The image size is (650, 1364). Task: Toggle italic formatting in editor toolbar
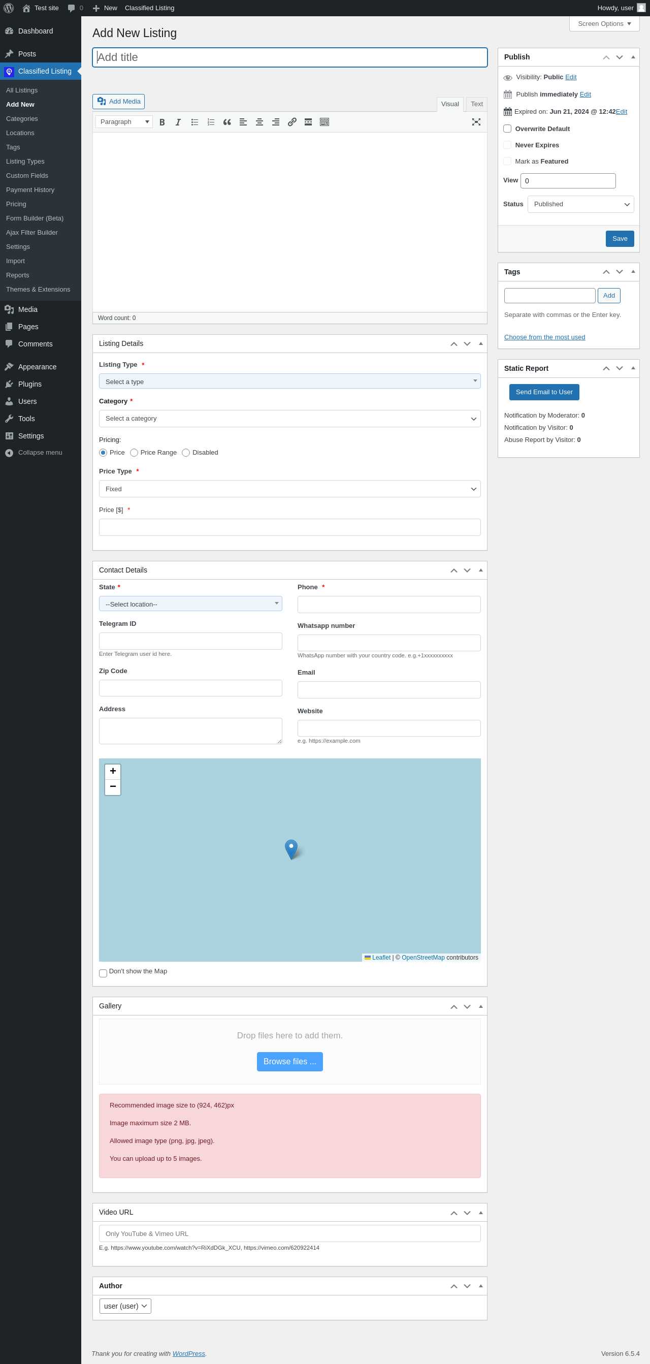click(178, 122)
